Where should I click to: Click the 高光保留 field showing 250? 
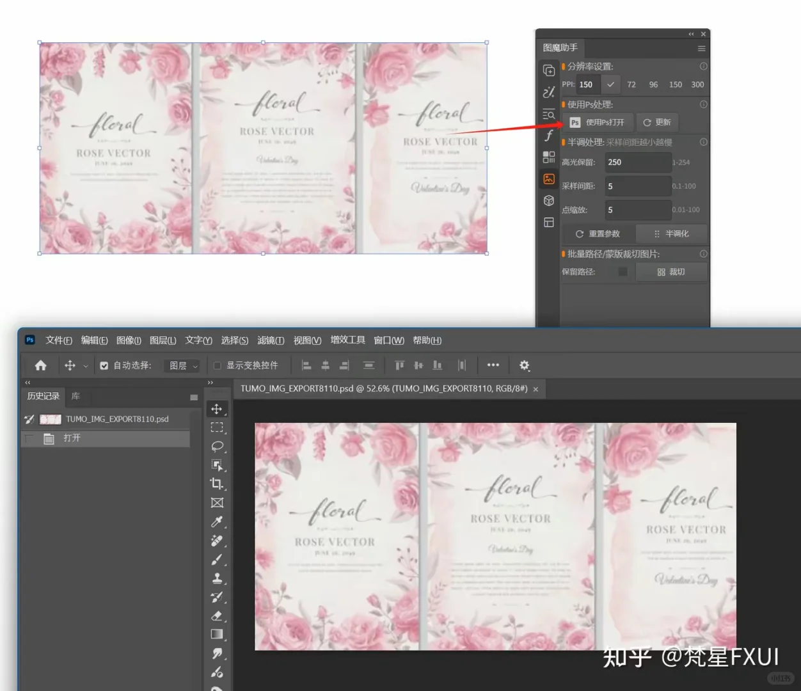(x=638, y=163)
